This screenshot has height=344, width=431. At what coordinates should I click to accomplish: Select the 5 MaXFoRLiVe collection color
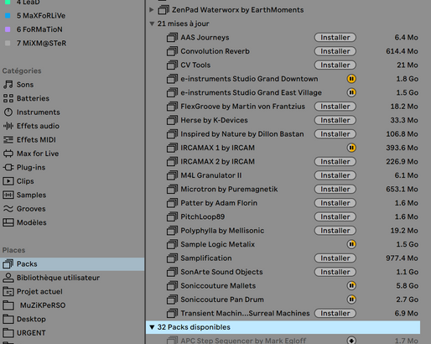click(8, 16)
